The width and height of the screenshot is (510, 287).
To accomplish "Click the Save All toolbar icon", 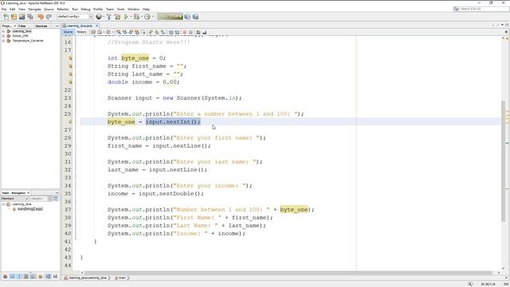I will coord(30,17).
